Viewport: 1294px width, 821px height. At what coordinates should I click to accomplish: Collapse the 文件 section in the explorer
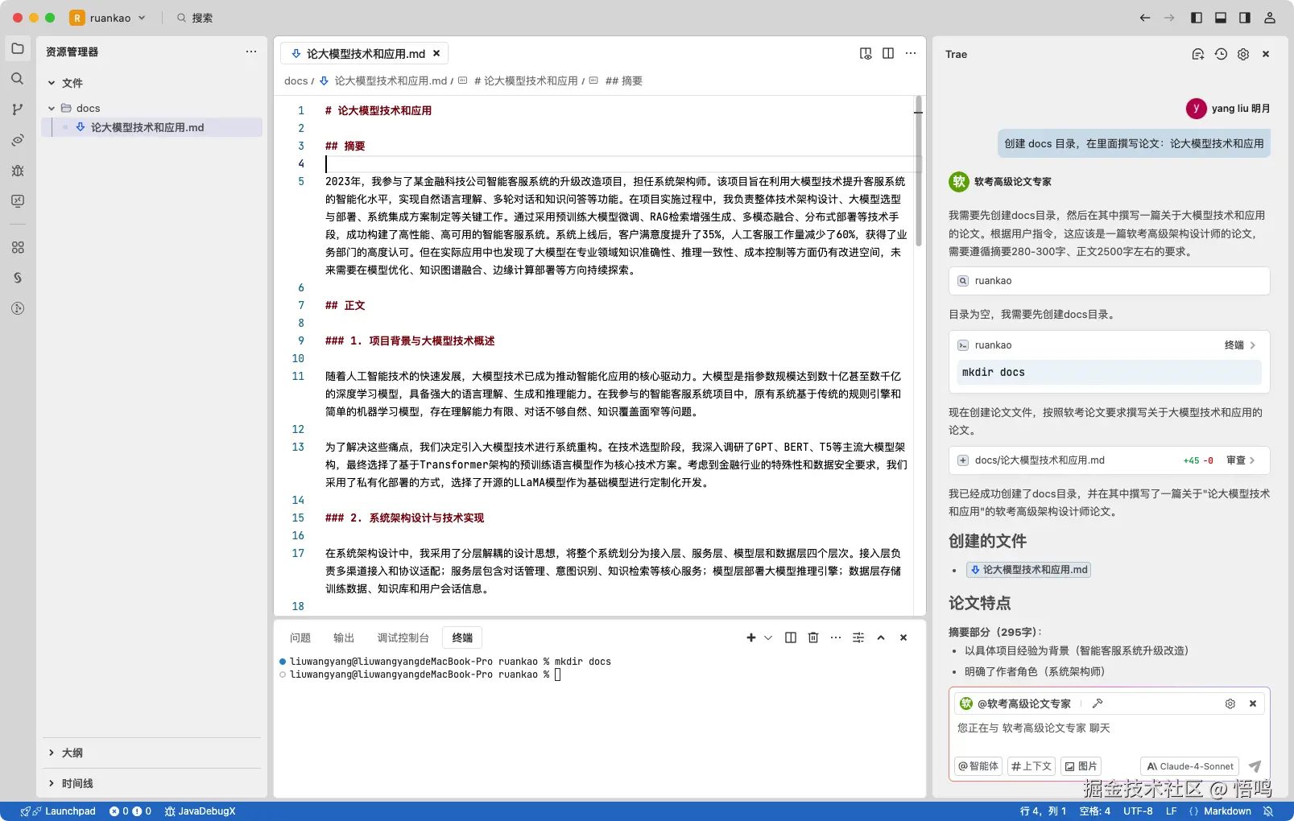52,83
